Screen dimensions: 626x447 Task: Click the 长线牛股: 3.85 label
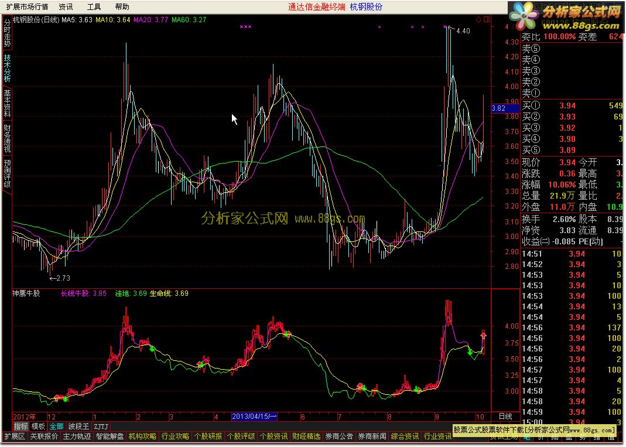pos(83,294)
